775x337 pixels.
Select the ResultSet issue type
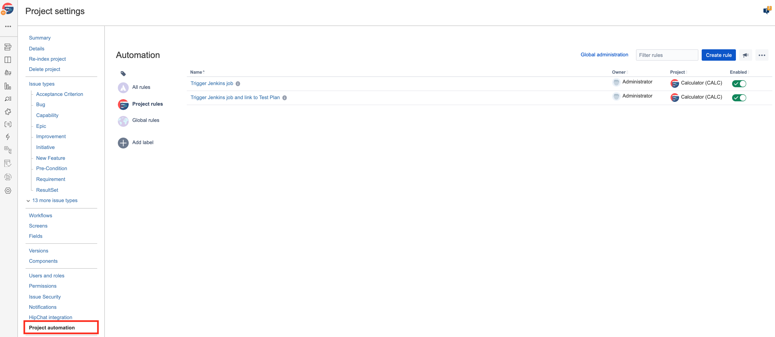[x=47, y=190]
